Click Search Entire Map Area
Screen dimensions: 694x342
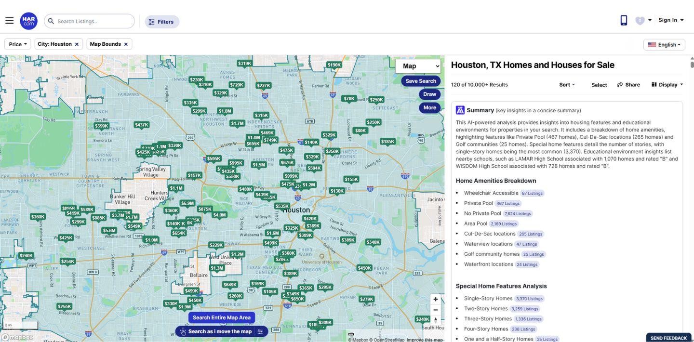click(x=222, y=318)
